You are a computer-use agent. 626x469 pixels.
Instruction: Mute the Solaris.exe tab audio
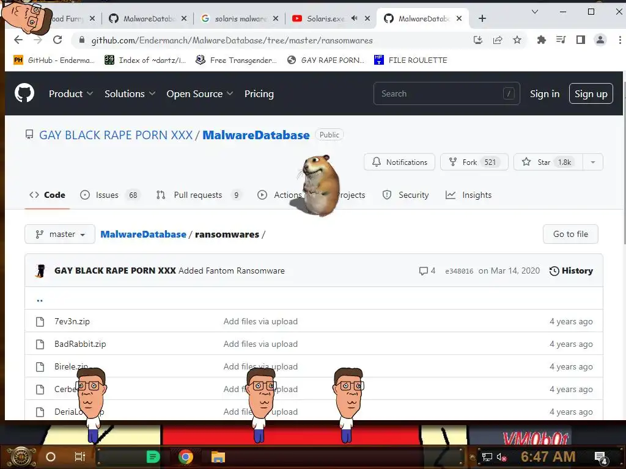354,18
